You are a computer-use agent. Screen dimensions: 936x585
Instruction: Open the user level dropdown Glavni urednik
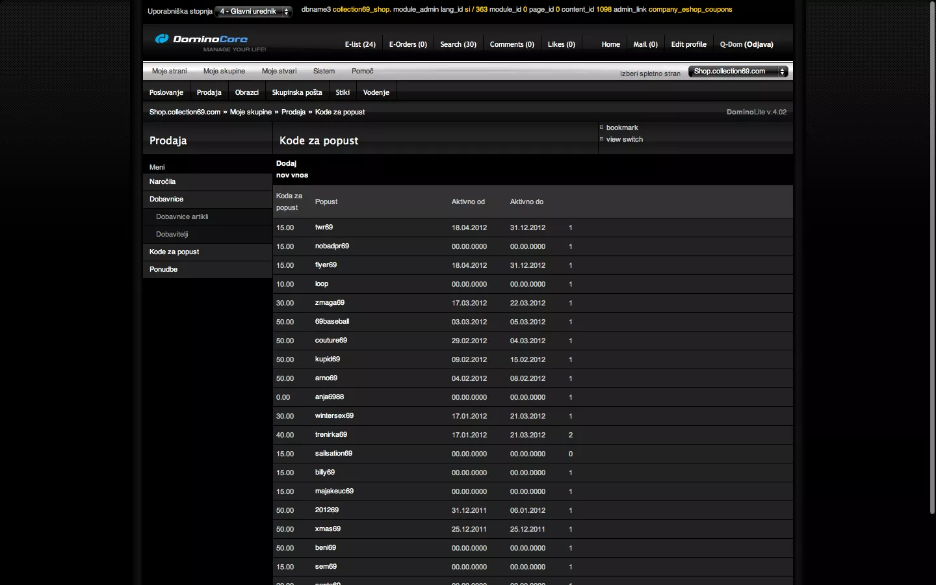(253, 12)
